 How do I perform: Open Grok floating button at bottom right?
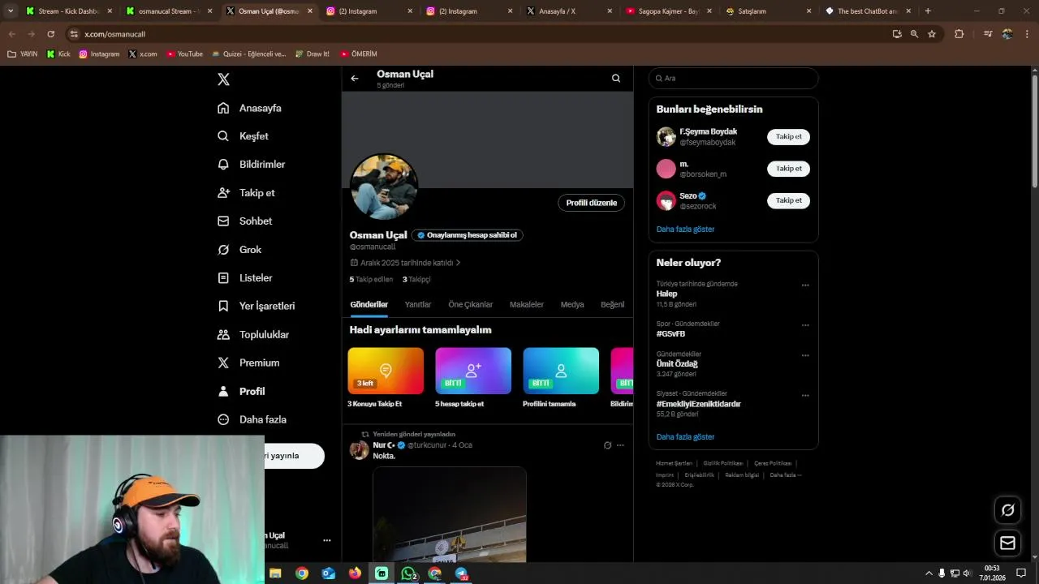click(1007, 510)
